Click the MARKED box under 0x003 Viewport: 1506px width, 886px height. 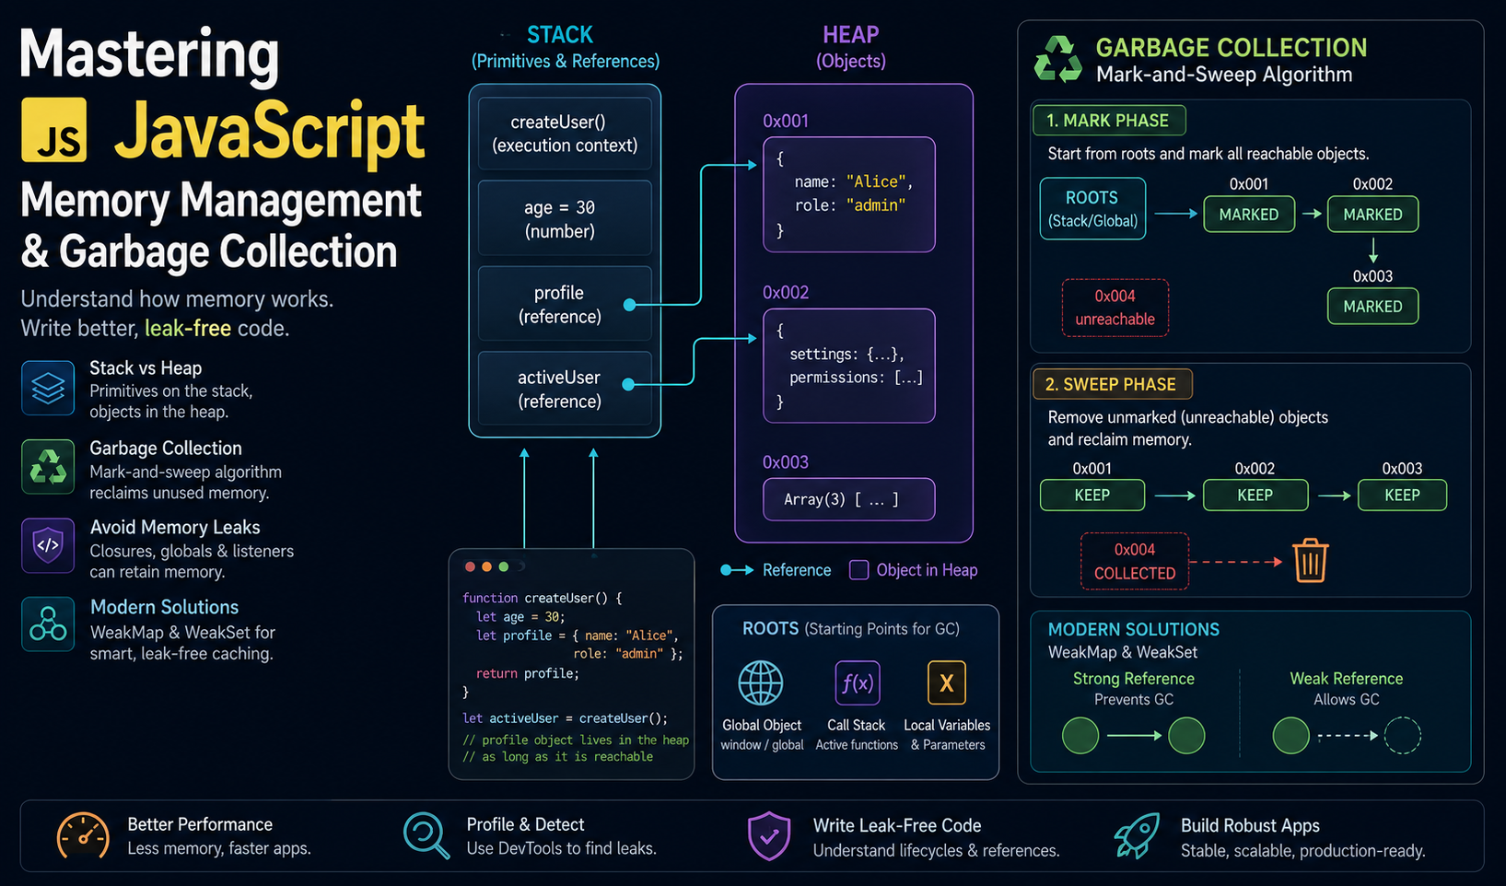[x=1372, y=307]
